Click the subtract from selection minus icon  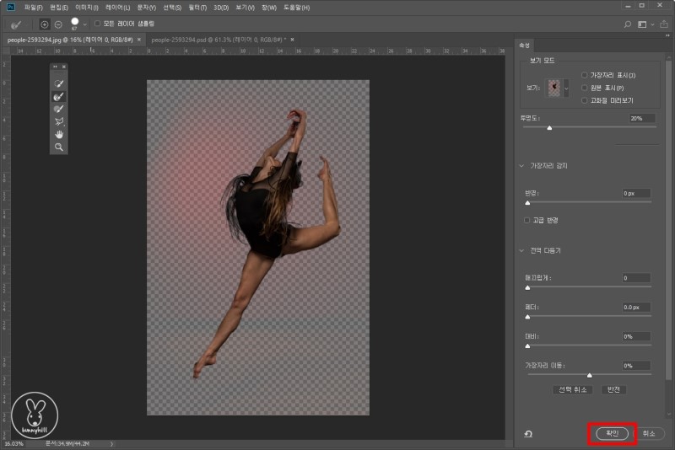pos(58,24)
